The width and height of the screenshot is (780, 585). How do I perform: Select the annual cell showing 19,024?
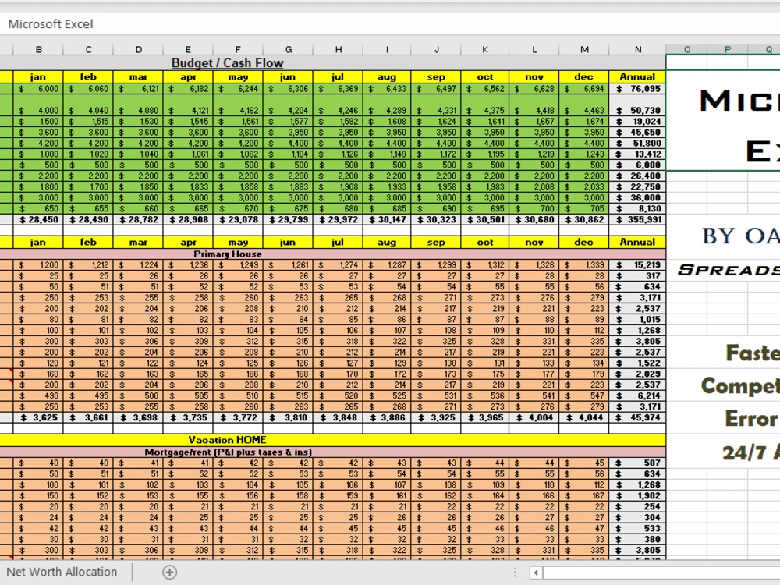pos(638,122)
